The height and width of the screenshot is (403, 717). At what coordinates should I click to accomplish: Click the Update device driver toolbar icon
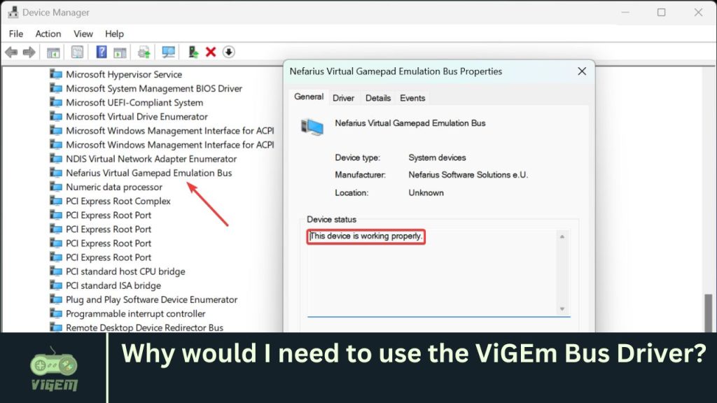click(144, 52)
